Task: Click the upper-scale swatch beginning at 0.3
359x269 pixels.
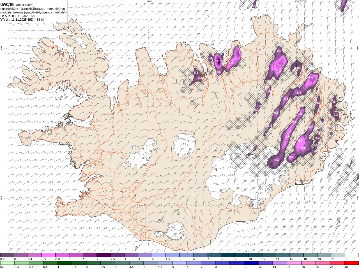Action: [21, 255]
